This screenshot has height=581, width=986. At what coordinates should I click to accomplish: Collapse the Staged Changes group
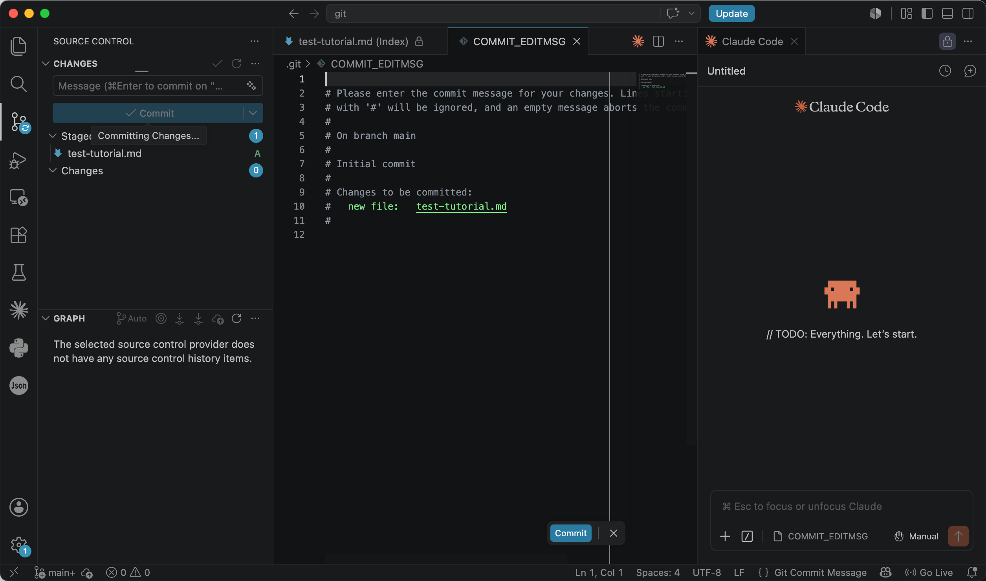[x=52, y=136]
